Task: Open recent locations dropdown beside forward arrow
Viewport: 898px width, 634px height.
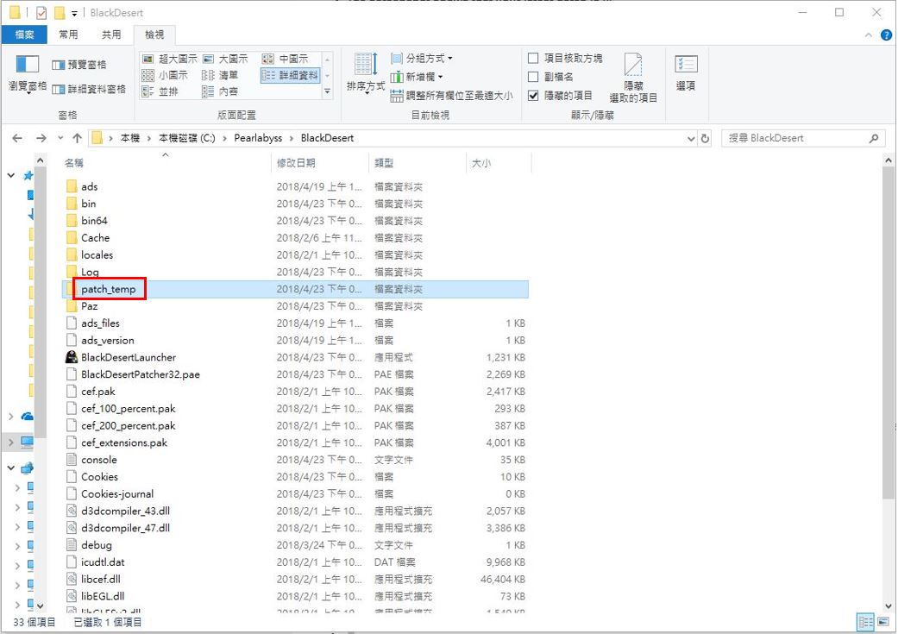Action: point(60,138)
